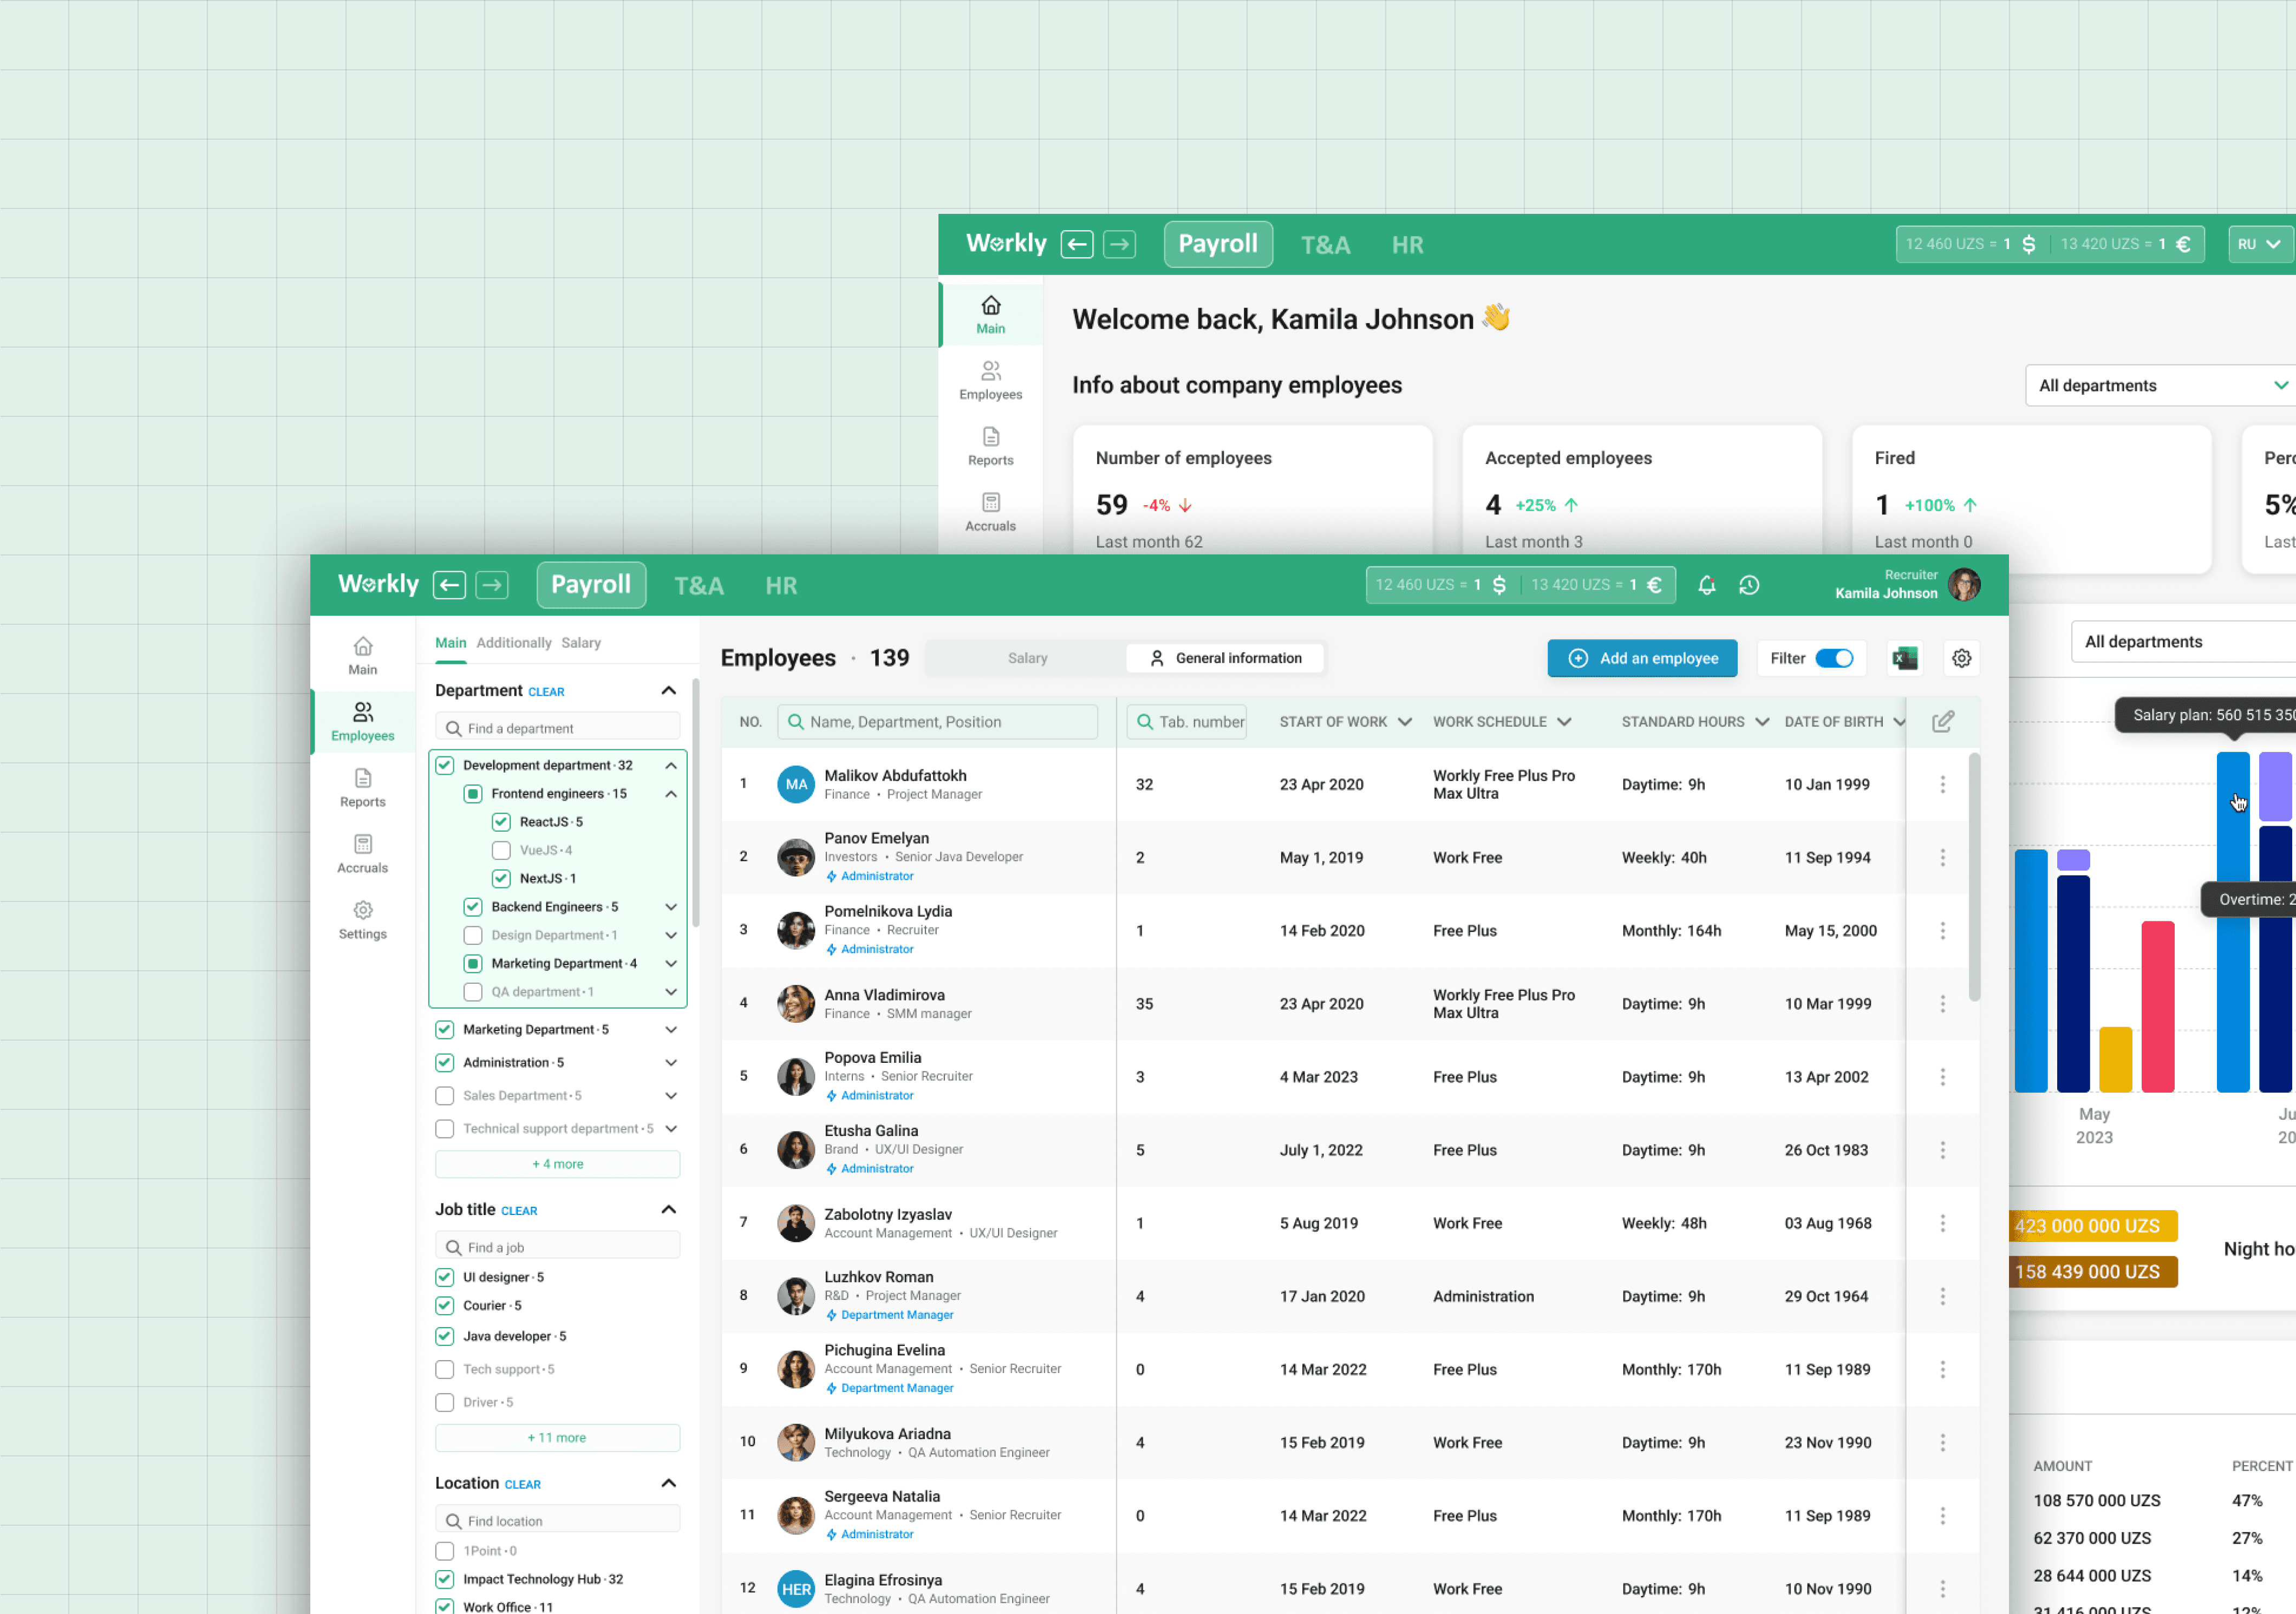Export employees via the Excel icon
The height and width of the screenshot is (1614, 2296).
1904,658
